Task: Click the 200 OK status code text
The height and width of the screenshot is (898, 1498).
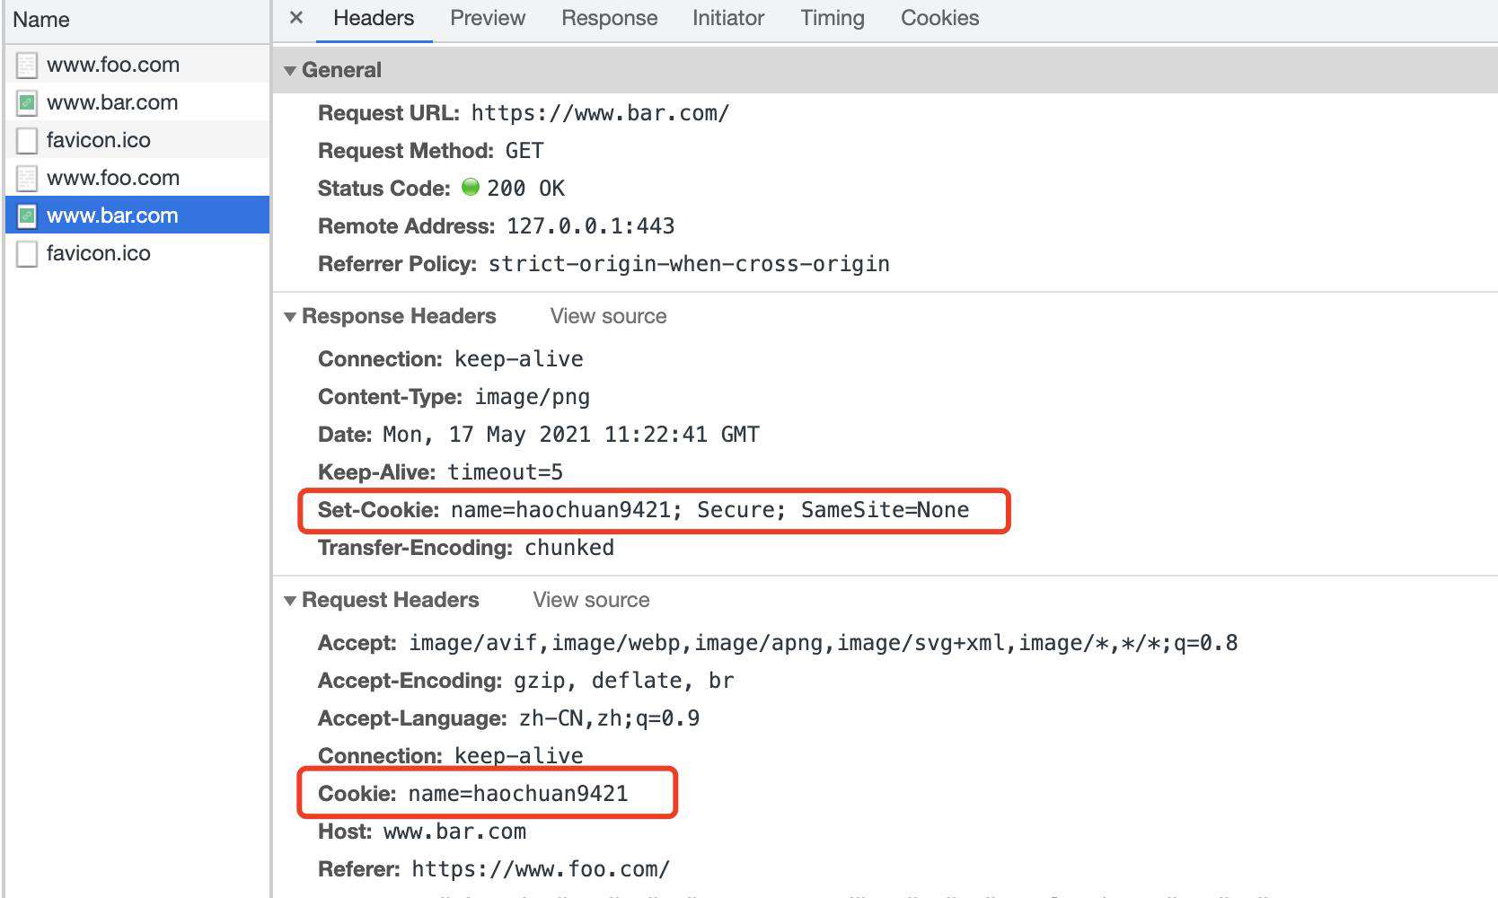Action: click(525, 189)
